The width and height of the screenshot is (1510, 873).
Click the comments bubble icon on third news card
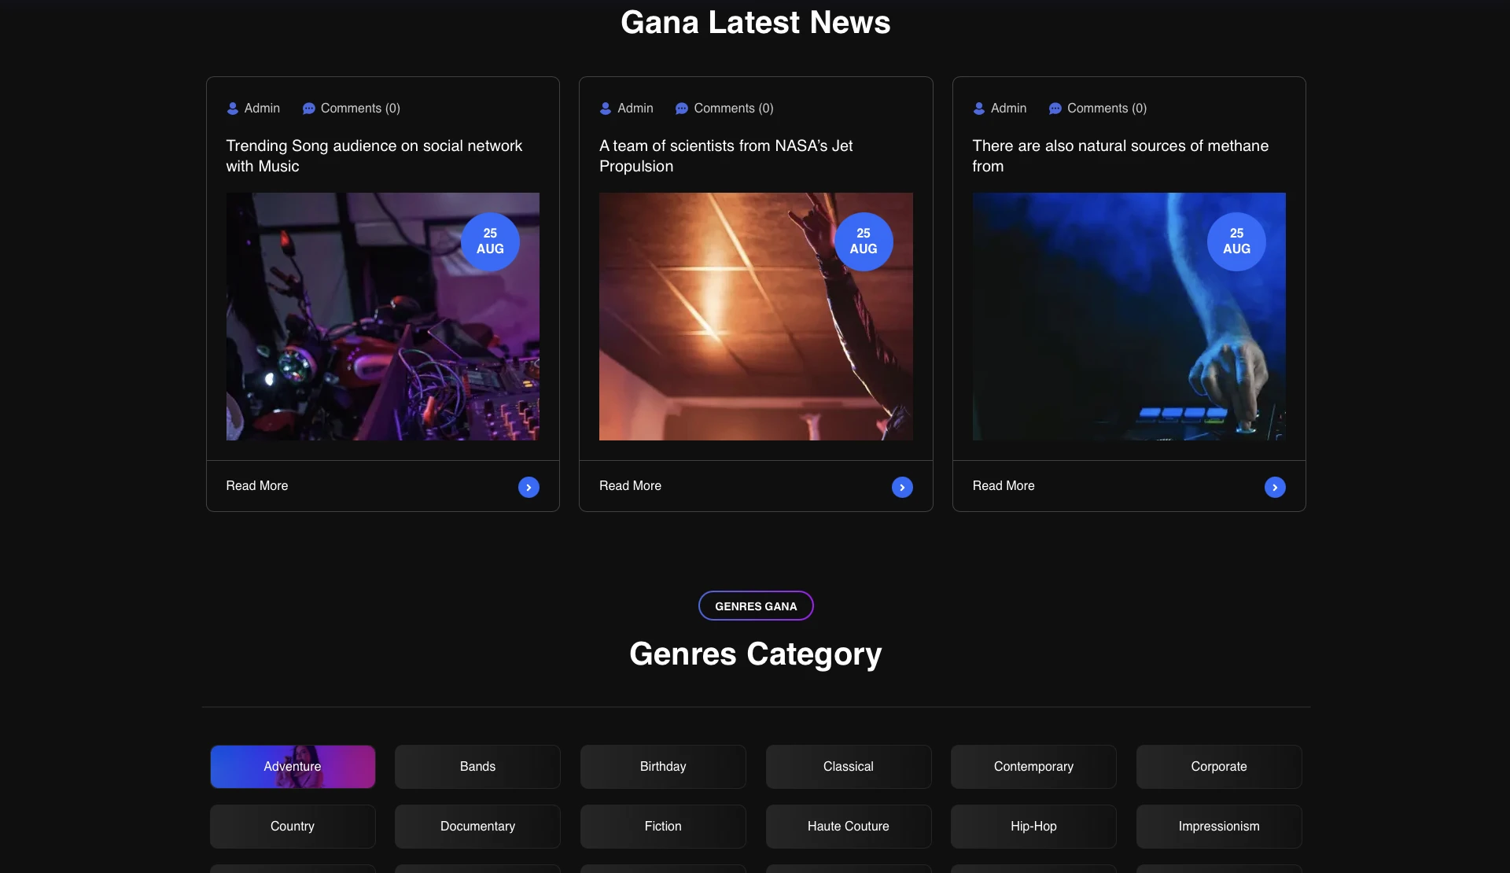click(x=1055, y=109)
